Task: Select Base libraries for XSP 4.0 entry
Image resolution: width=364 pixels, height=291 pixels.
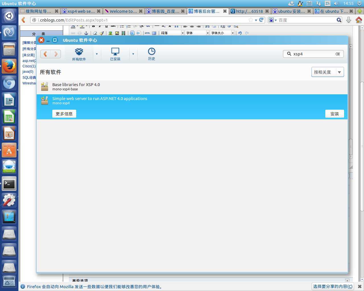Action: (192, 87)
